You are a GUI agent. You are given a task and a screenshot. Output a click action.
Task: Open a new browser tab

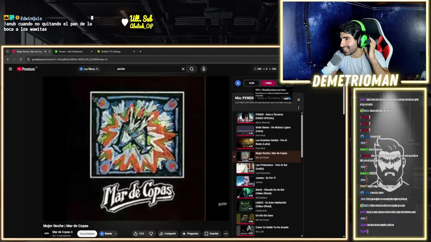pyautogui.click(x=140, y=51)
